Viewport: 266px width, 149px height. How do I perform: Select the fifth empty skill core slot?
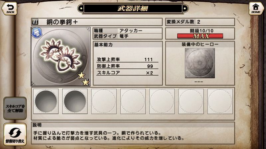pos(162,101)
